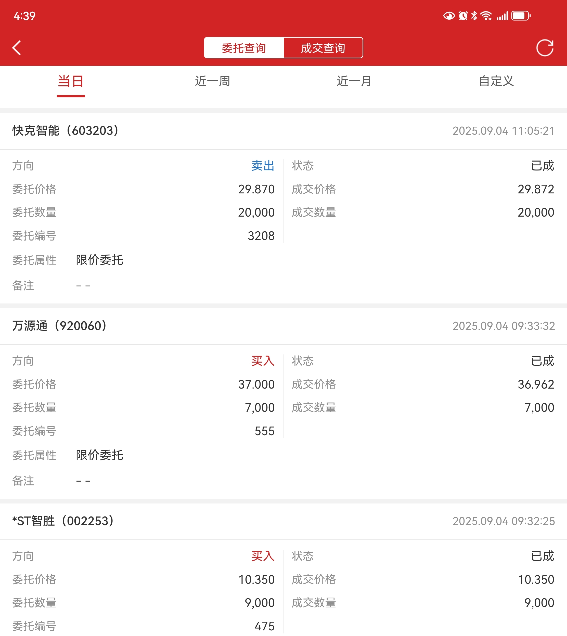Select the 自定义 filter tab
Image resolution: width=567 pixels, height=636 pixels.
pos(496,81)
